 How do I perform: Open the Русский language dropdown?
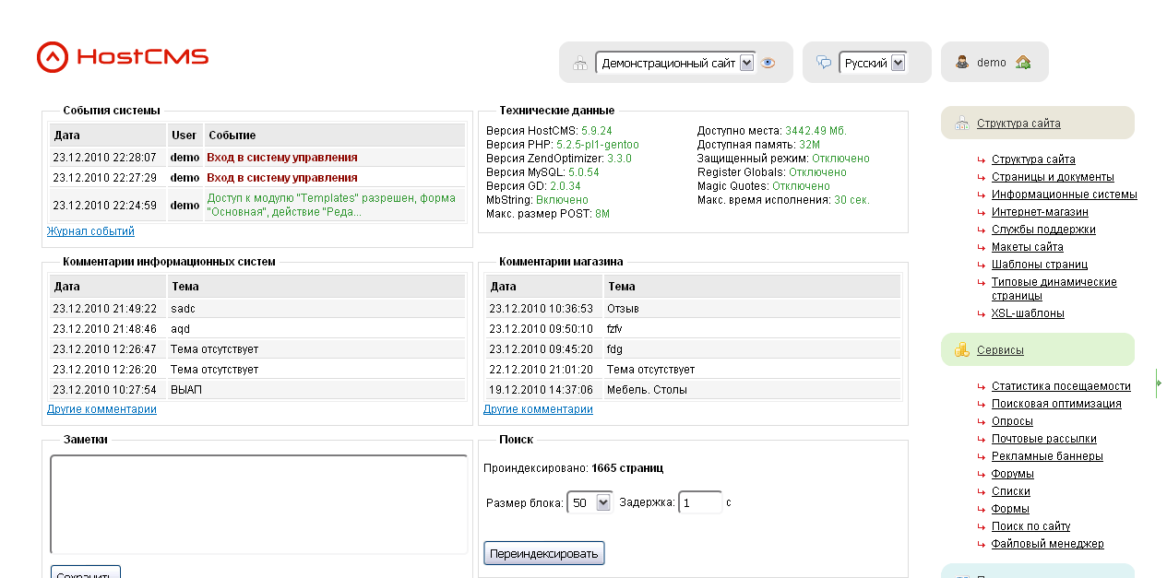click(x=872, y=63)
